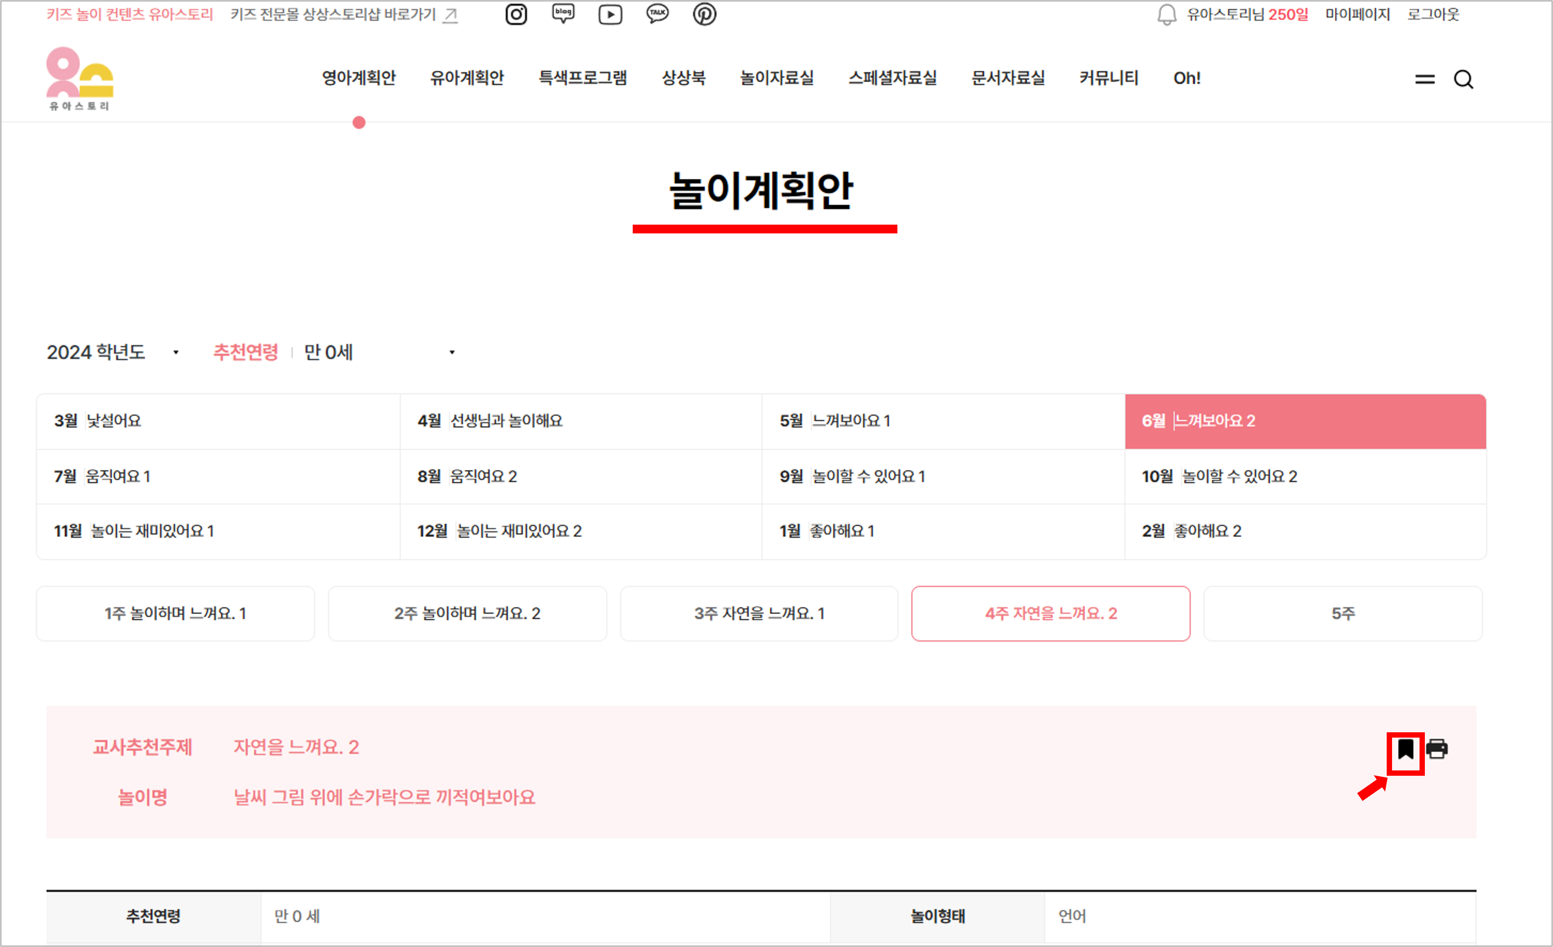Screen dimensions: 1553x947
Task: Click play name 날씨 그림 위에 손가락으로 끼적여보아요
Action: pos(384,797)
